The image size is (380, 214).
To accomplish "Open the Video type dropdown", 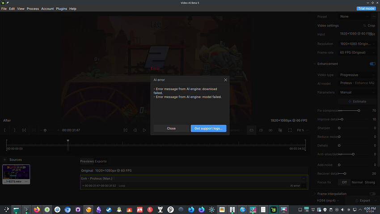I will [x=357, y=75].
